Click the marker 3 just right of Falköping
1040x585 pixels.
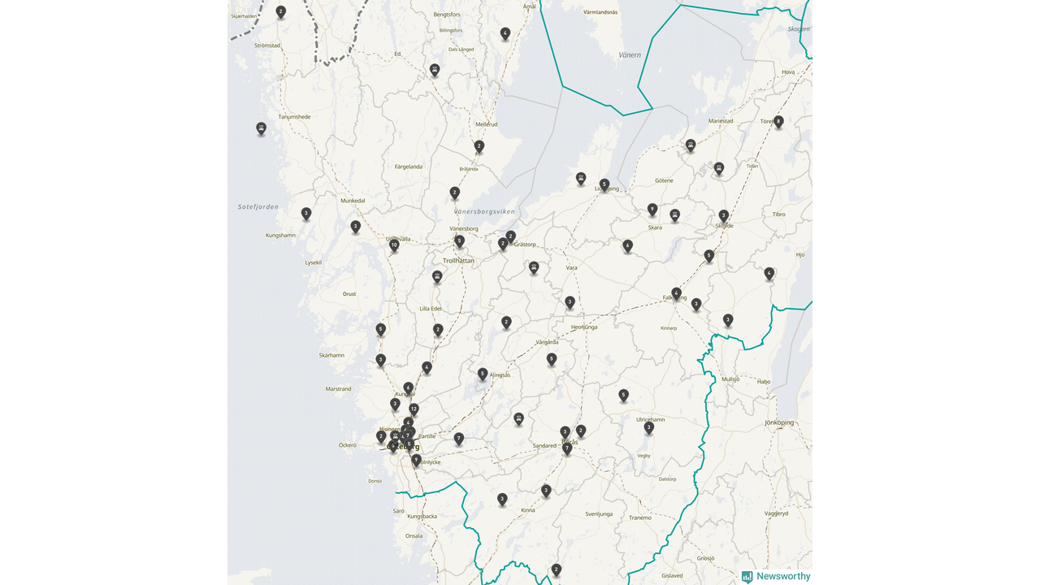tap(696, 305)
